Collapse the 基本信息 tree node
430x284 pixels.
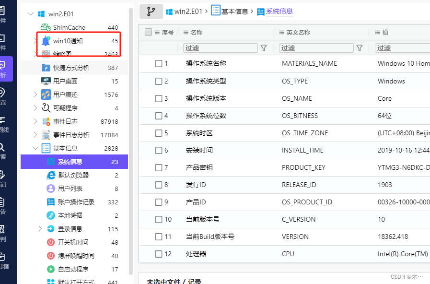tap(35, 148)
